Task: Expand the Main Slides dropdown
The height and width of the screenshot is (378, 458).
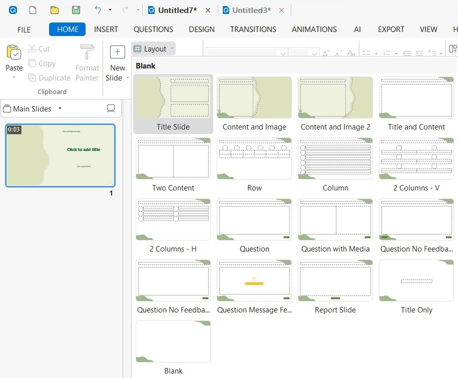Action: (60, 108)
